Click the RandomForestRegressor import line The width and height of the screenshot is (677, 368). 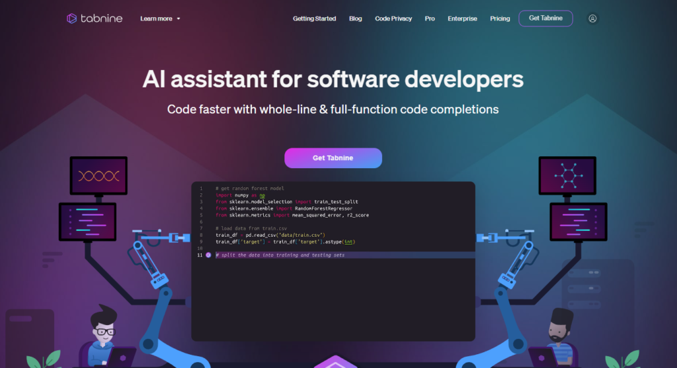[x=284, y=208]
